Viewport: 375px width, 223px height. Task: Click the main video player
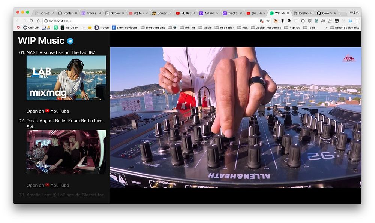tap(236, 117)
